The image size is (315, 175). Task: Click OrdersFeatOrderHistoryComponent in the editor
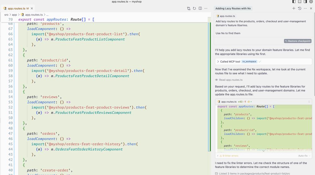point(89,149)
